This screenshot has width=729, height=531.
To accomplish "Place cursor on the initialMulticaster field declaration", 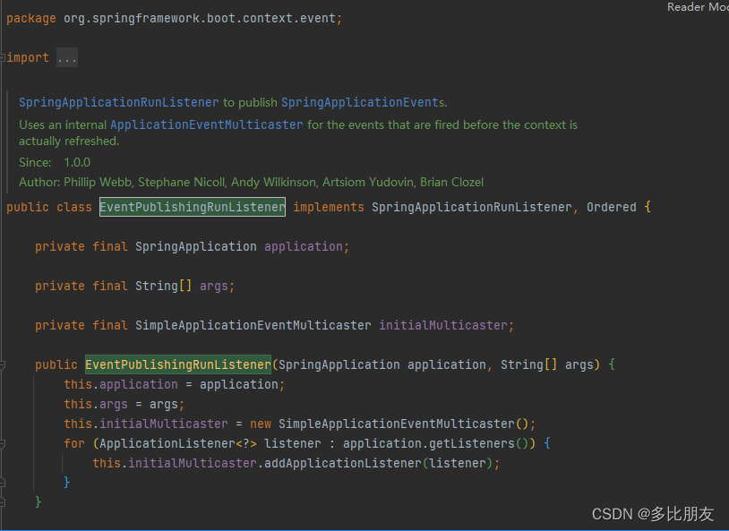I will [x=445, y=325].
